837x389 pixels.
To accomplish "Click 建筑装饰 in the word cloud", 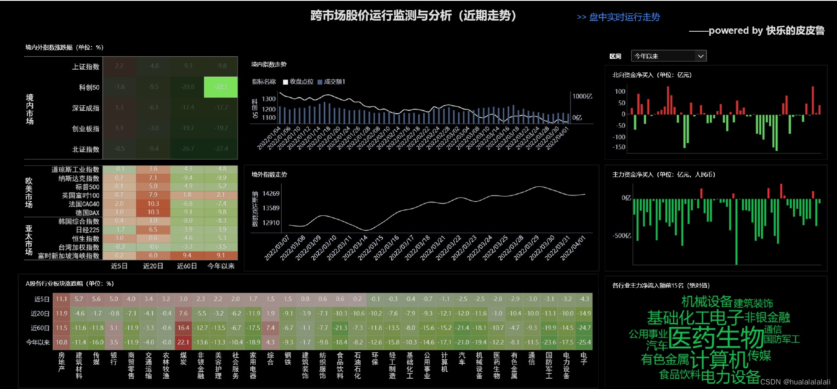I will [x=753, y=304].
